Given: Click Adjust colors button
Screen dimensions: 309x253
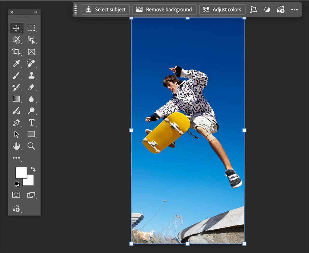Looking at the screenshot, I should coord(222,9).
